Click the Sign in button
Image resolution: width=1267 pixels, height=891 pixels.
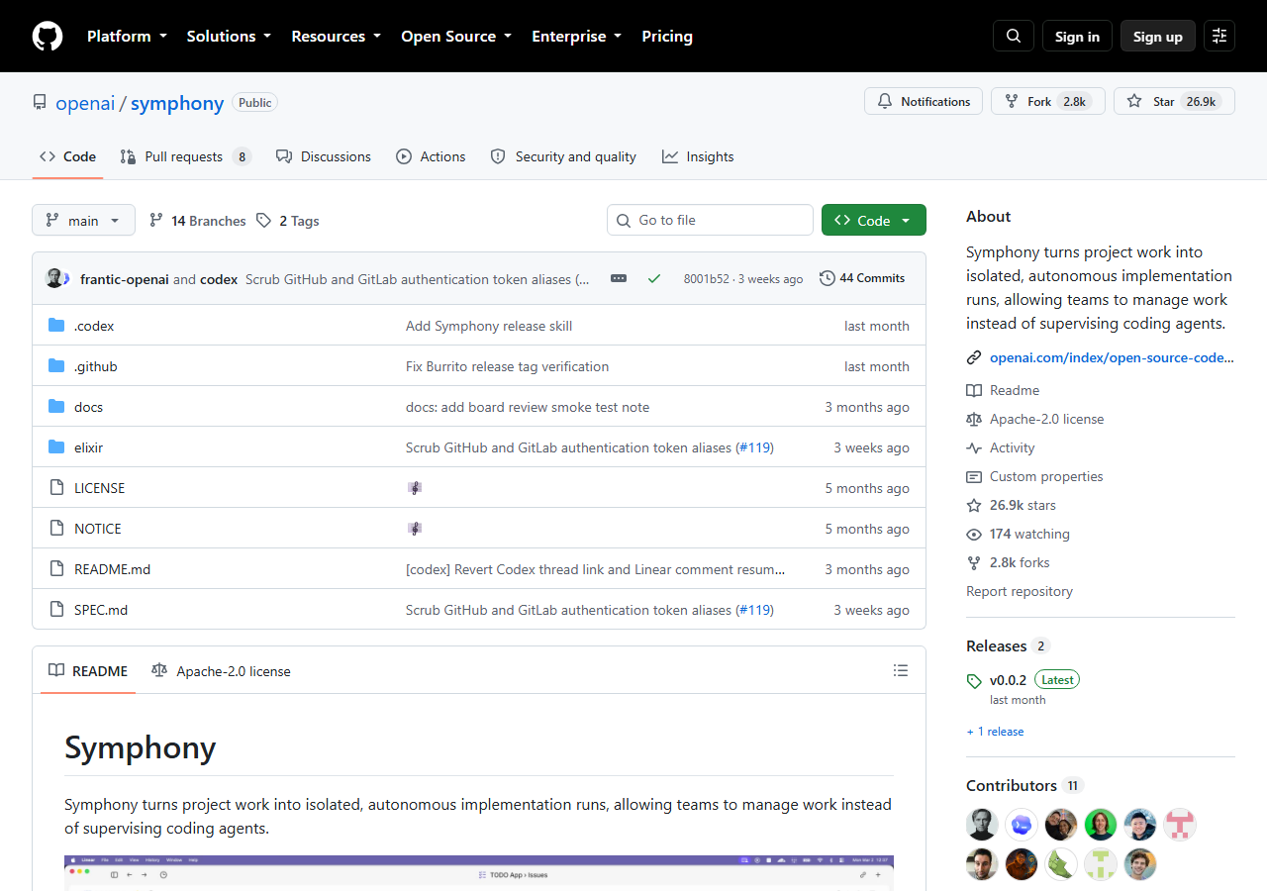tap(1077, 37)
